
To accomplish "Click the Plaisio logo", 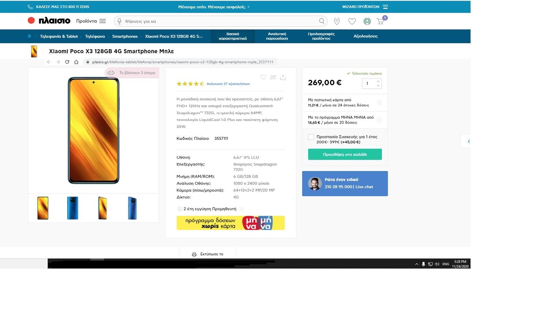I will (49, 21).
